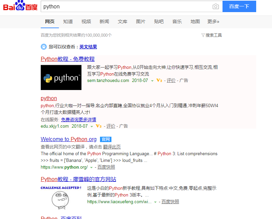Click the 官网 official site badge
This screenshot has width=272, height=219.
coord(106,139)
